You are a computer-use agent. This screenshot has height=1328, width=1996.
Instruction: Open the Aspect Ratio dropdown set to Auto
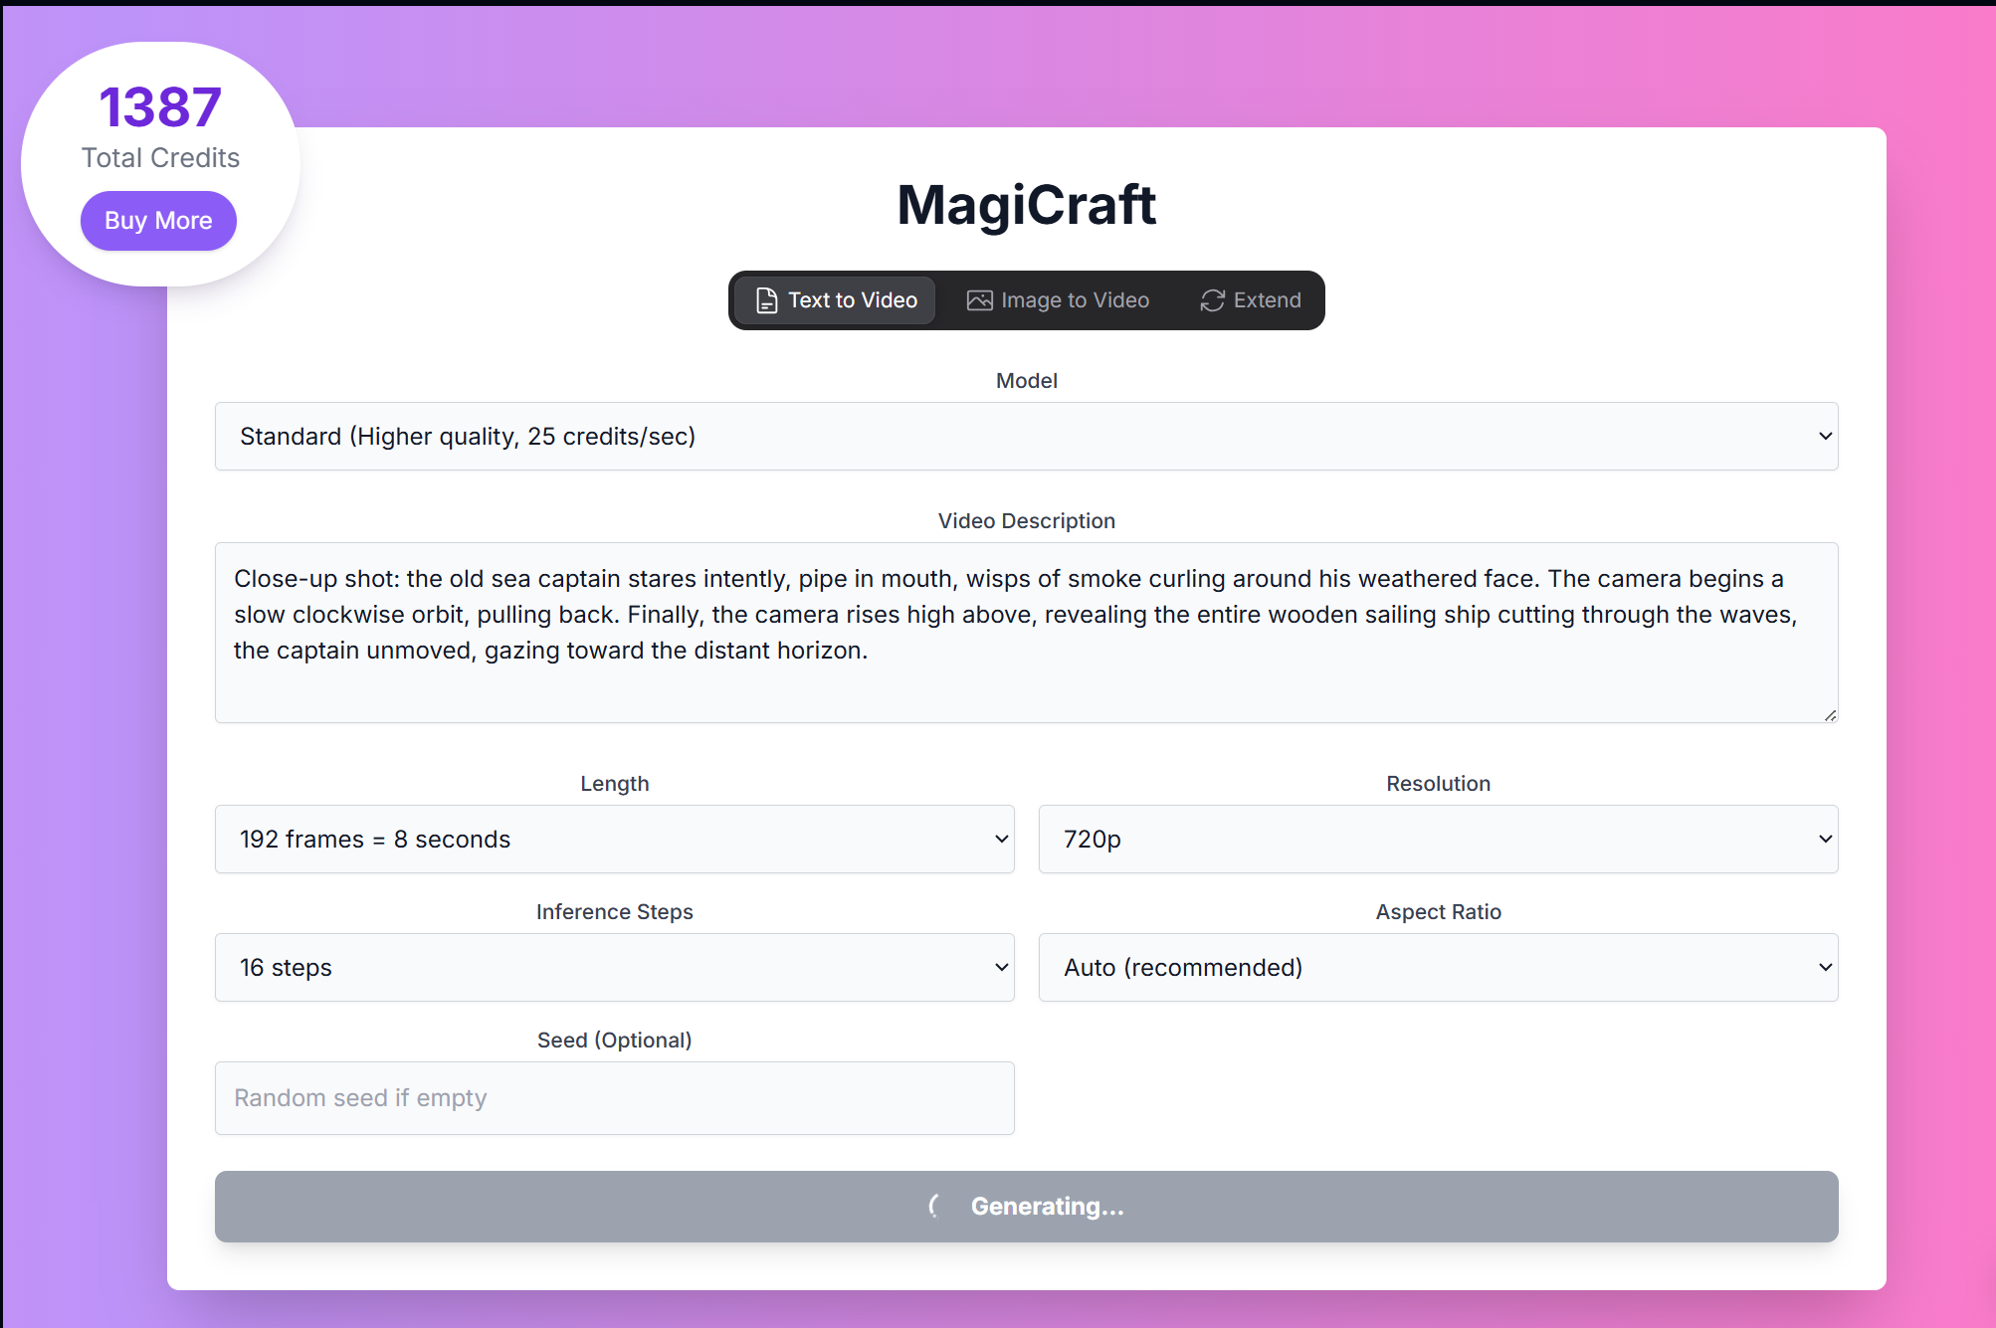tap(1439, 967)
